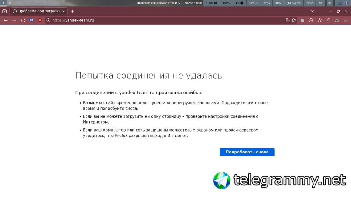Click the document icon right of the bookmark star
Viewport: 351px width, 197px height.
coord(302,20)
